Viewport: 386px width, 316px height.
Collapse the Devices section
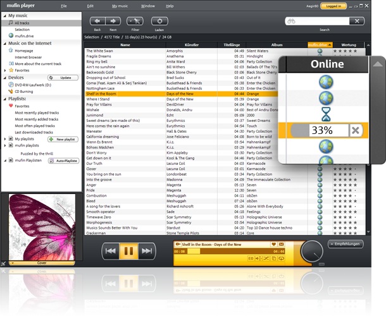point(4,77)
